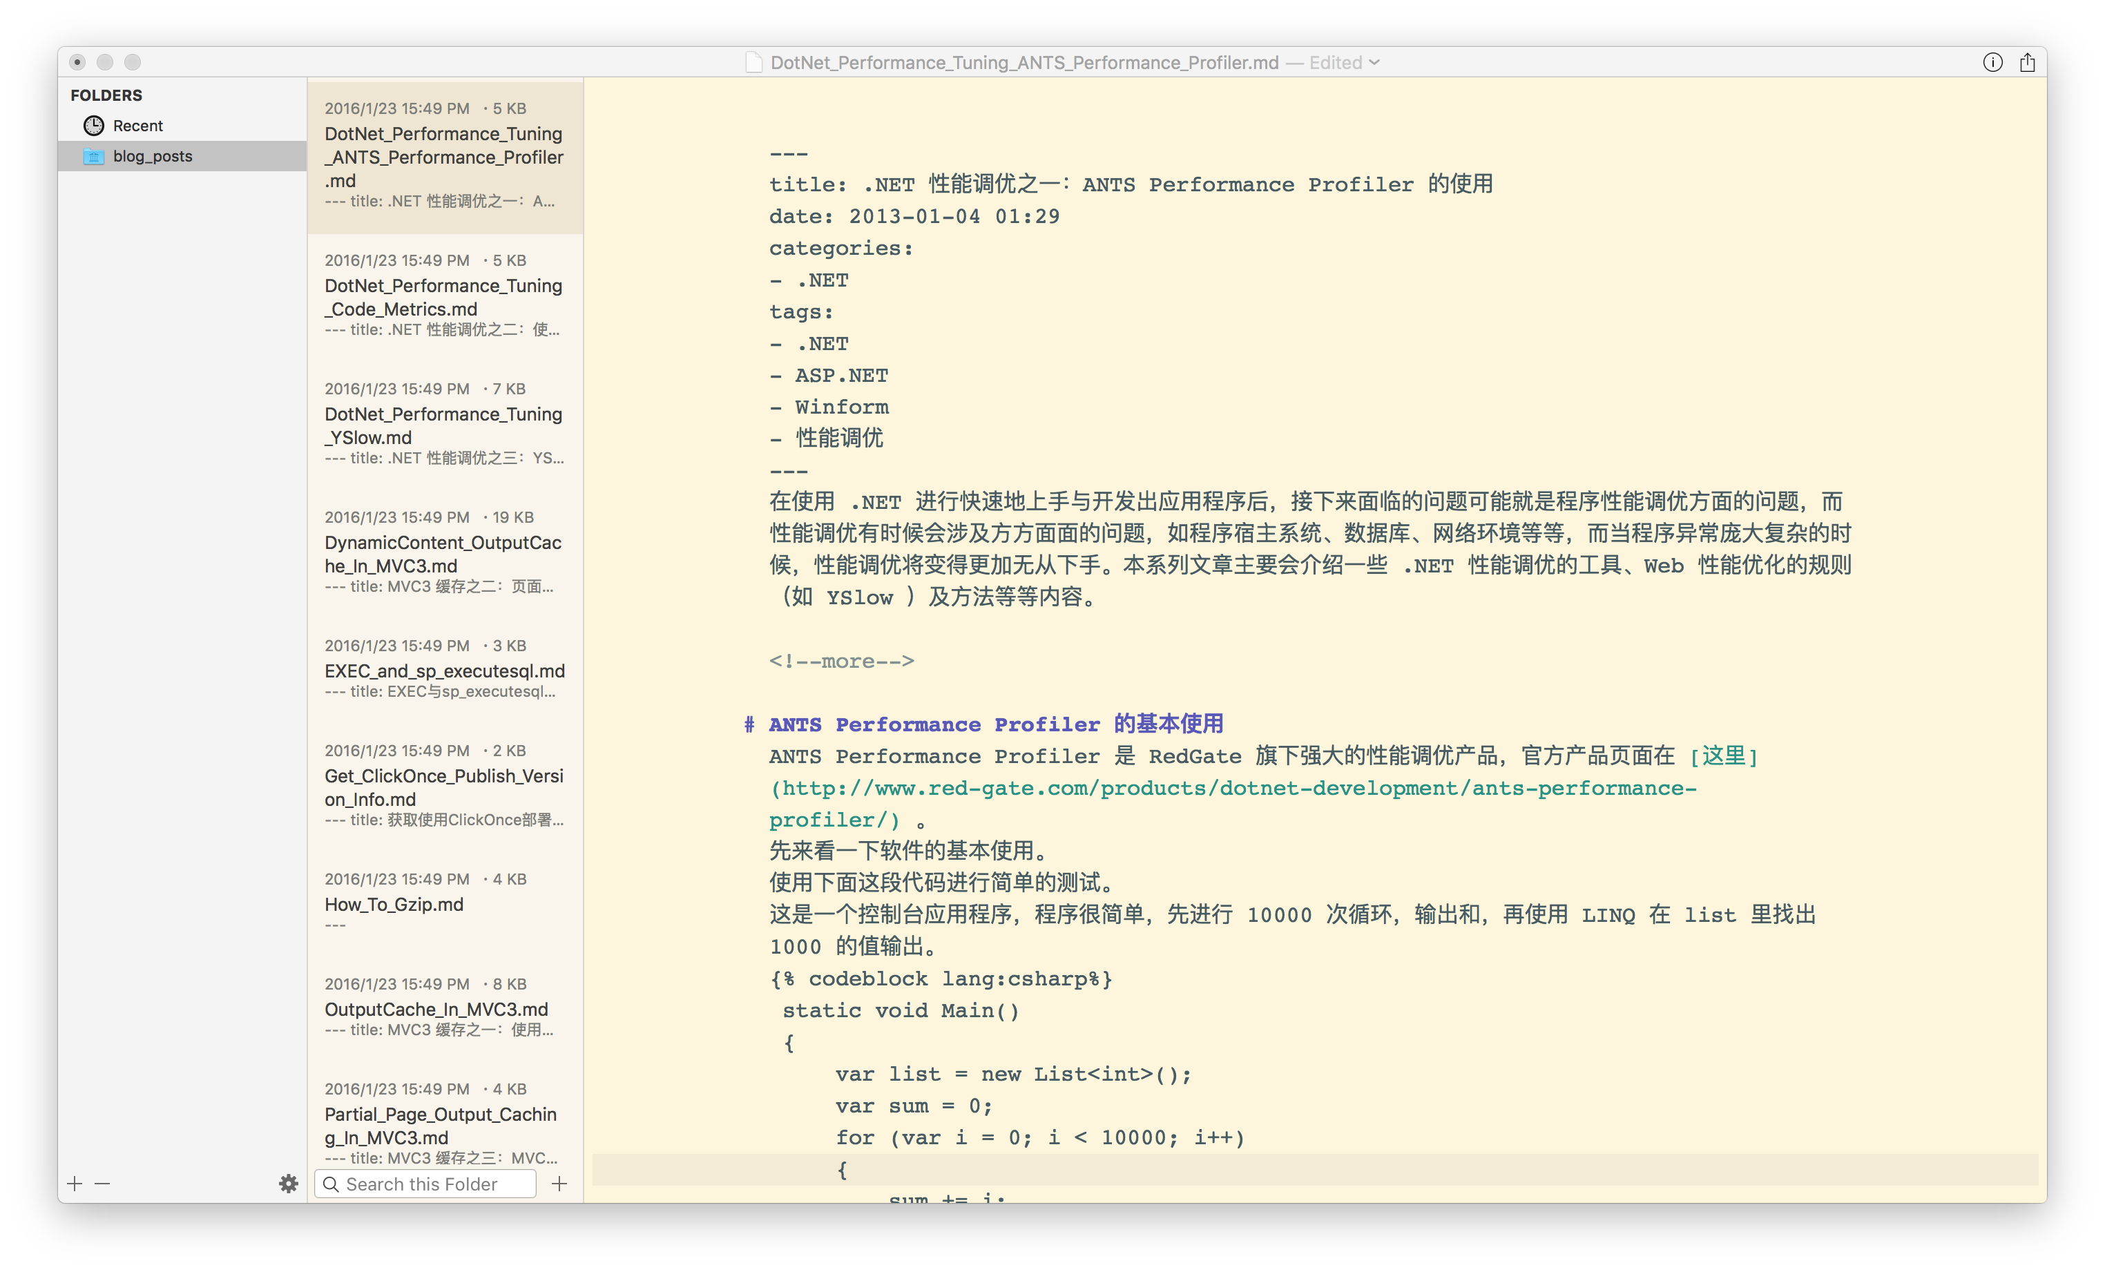Open DynamicContent_OutputCache_In_MVC3.md note
This screenshot has width=2105, height=1272.
coord(445,554)
